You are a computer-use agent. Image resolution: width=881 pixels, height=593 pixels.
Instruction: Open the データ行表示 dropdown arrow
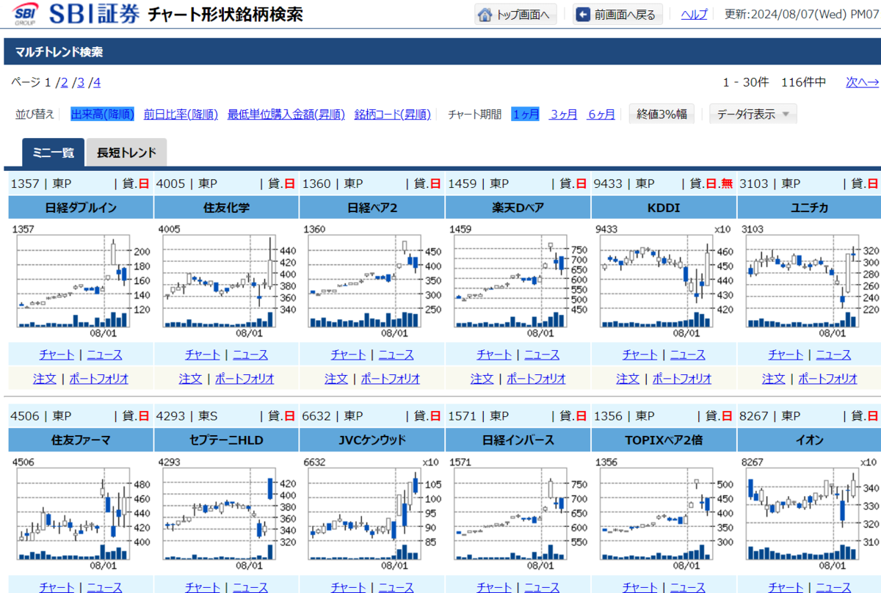tap(786, 113)
